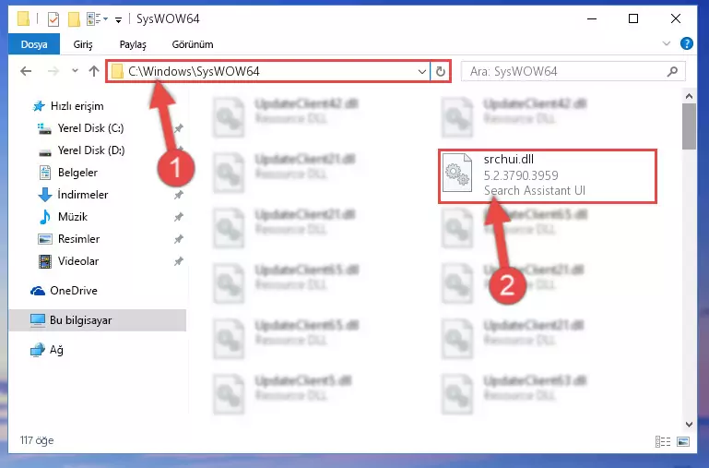The image size is (709, 468).
Task: Open Videolar folder in sidebar
Action: click(69, 261)
